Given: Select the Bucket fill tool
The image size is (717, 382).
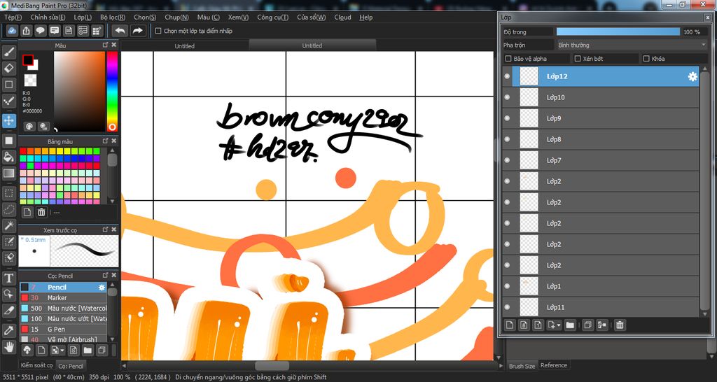Looking at the screenshot, I should 8,157.
